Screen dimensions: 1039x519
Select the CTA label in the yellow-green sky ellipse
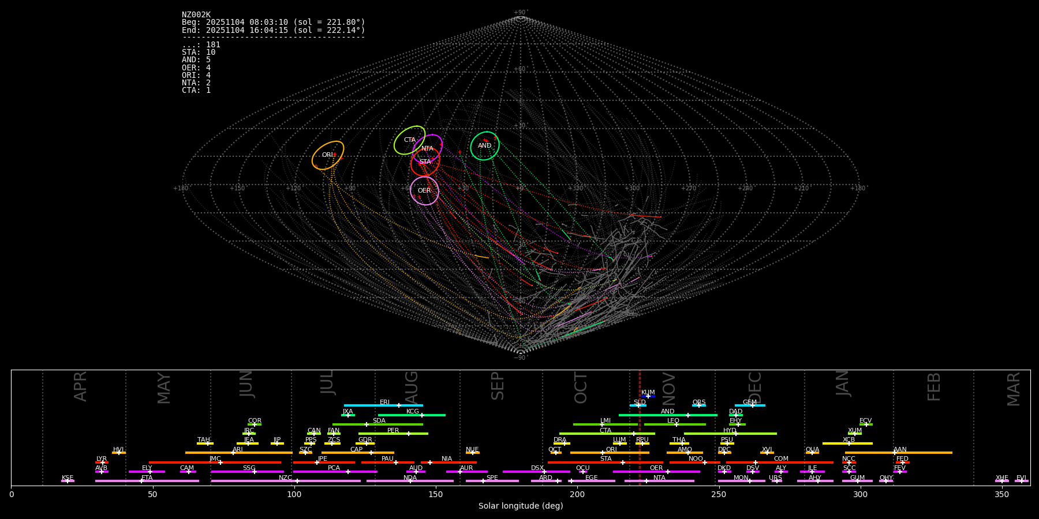[x=410, y=140]
